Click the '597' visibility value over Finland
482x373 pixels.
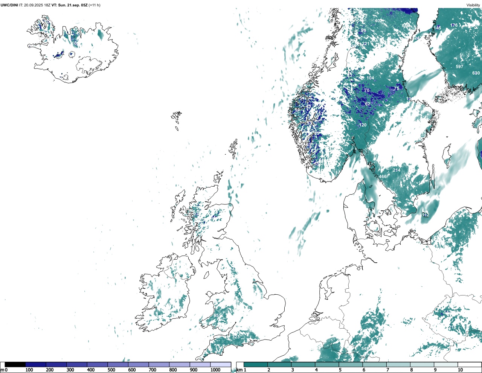(x=459, y=67)
